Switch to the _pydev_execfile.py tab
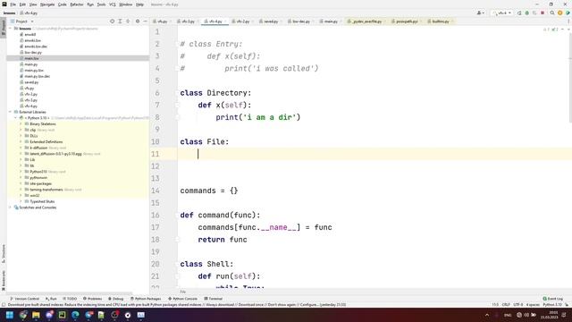Image resolution: width=572 pixels, height=322 pixels. tap(366, 21)
